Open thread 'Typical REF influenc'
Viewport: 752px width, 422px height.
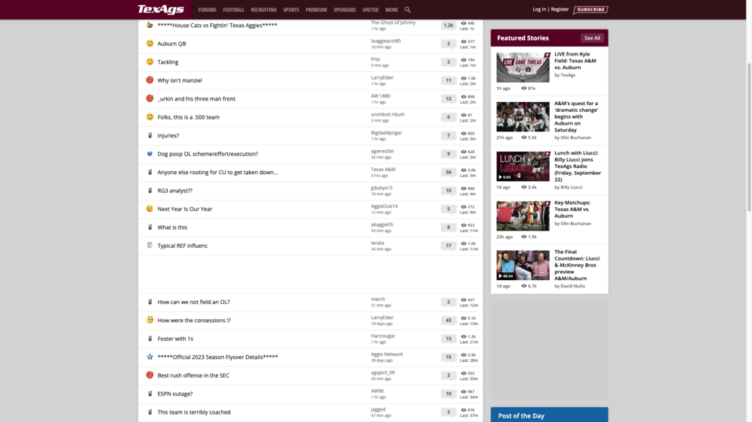click(x=182, y=246)
